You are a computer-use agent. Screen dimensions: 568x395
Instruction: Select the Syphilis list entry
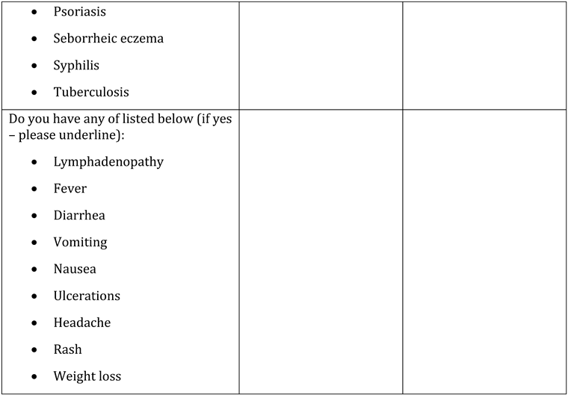point(75,66)
